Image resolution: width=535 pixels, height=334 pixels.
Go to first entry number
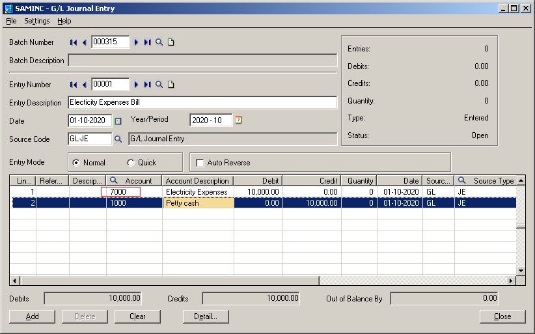(x=74, y=85)
